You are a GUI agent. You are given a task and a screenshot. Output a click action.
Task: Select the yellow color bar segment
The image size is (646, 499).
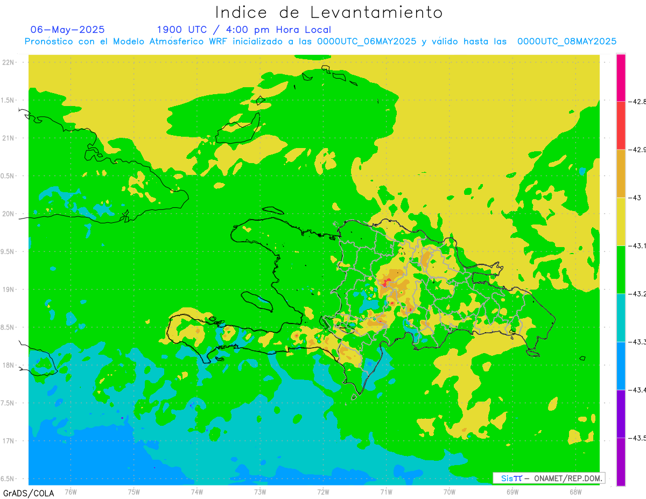point(621,221)
